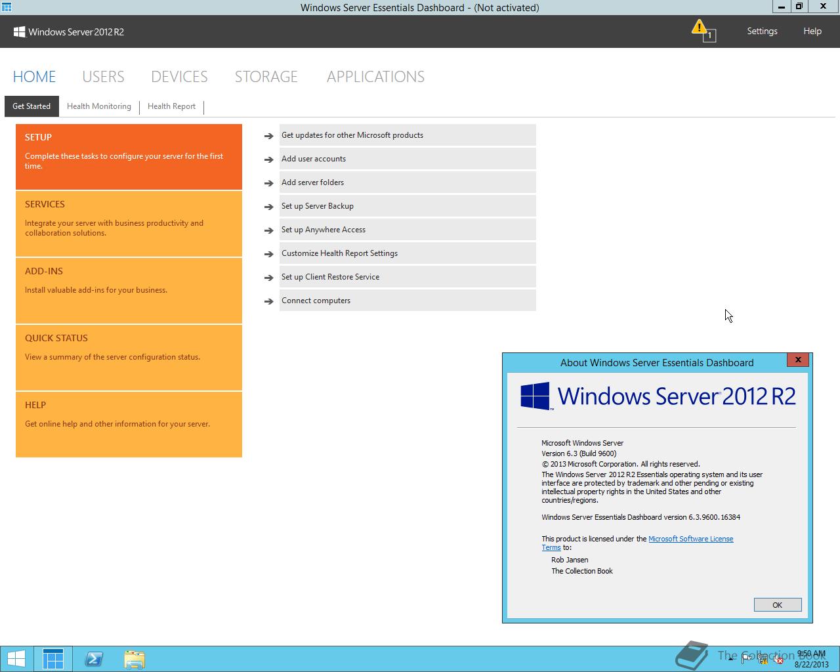Select the Get Started subtab

coord(31,106)
